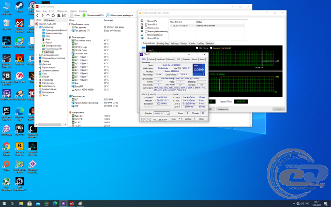
Task: Collapse the Компьютер tree node
Action: (37, 27)
